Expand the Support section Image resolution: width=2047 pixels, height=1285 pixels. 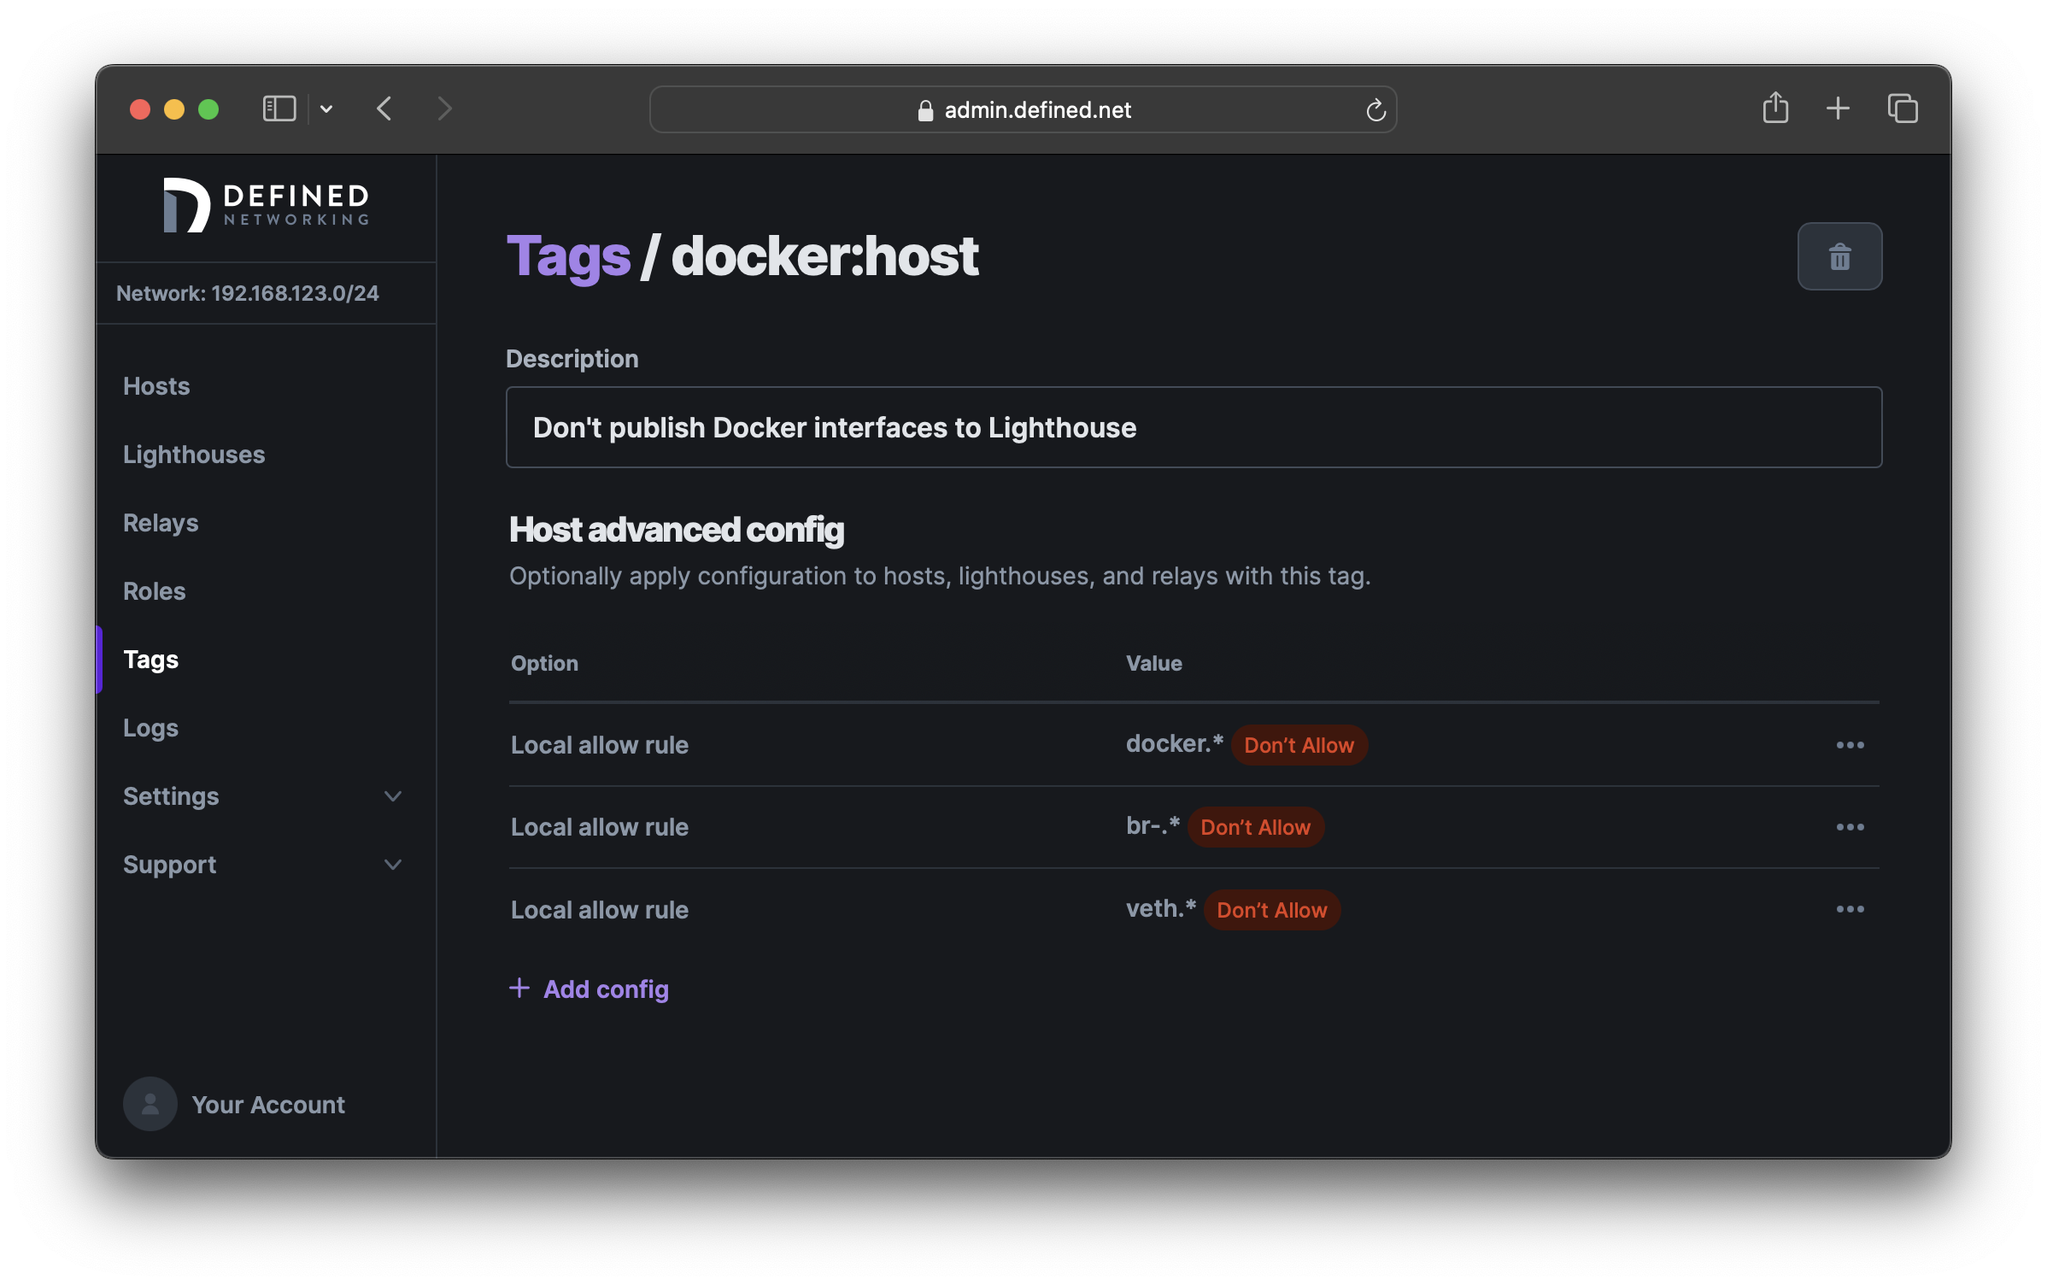[265, 863]
